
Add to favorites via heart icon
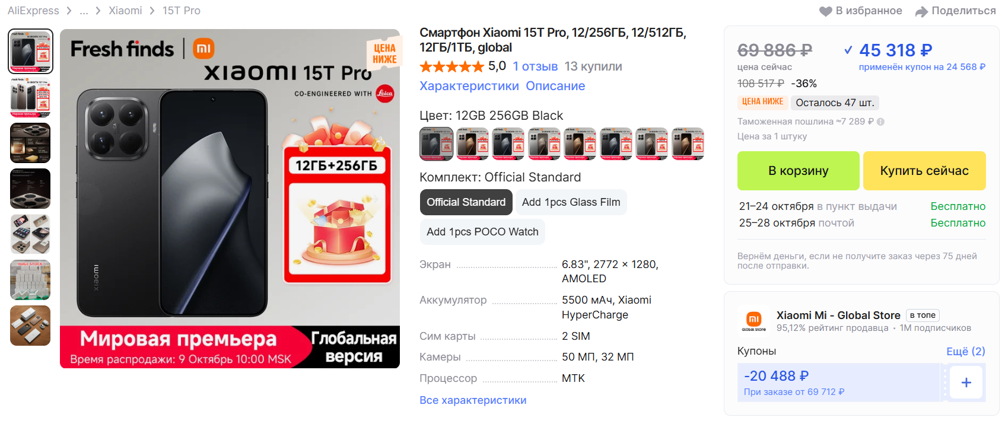tap(825, 11)
